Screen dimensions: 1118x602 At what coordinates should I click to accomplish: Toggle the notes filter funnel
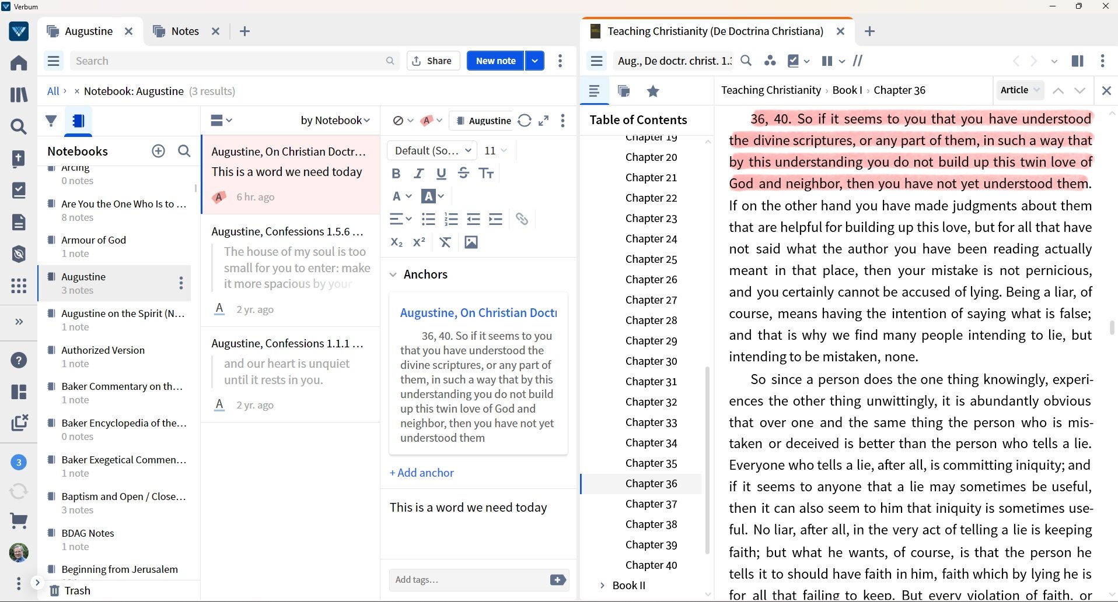click(51, 121)
